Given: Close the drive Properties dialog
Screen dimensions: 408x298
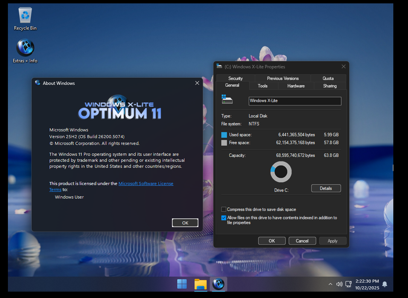Looking at the screenshot, I should click(344, 67).
